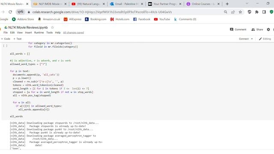274x154 pixels.
Task: Click the Share button
Action: tap(257, 30)
